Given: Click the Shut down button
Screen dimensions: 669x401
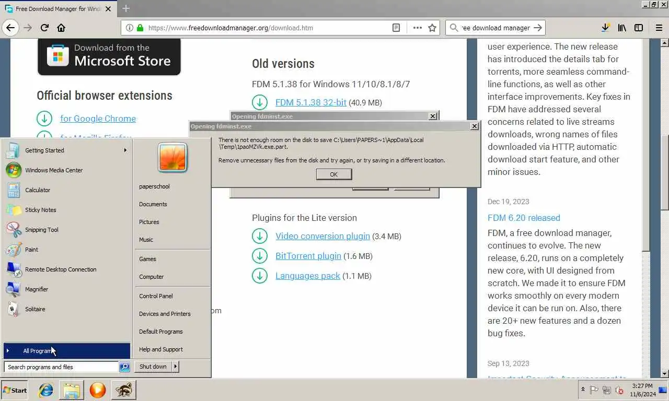Looking at the screenshot, I should (x=153, y=367).
